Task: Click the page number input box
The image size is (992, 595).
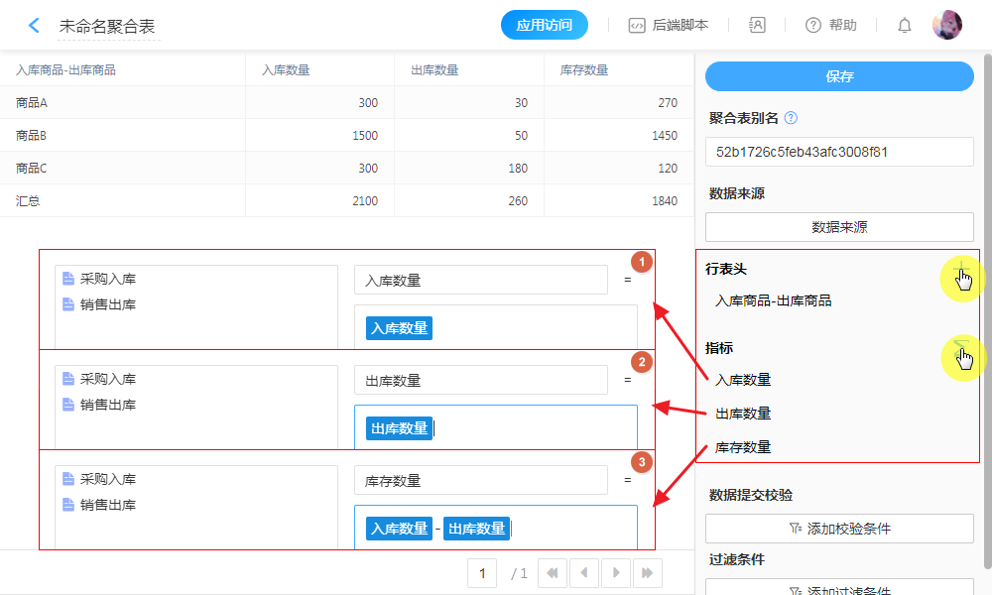Action: pyautogui.click(x=482, y=572)
